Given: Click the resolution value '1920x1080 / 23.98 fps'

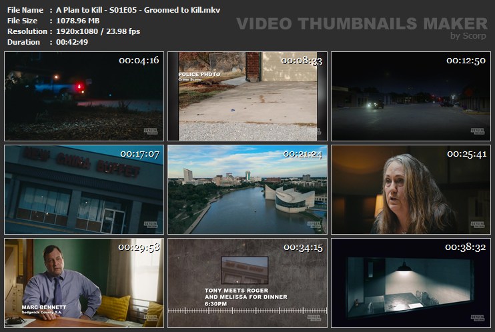Looking at the screenshot, I should 98,31.
